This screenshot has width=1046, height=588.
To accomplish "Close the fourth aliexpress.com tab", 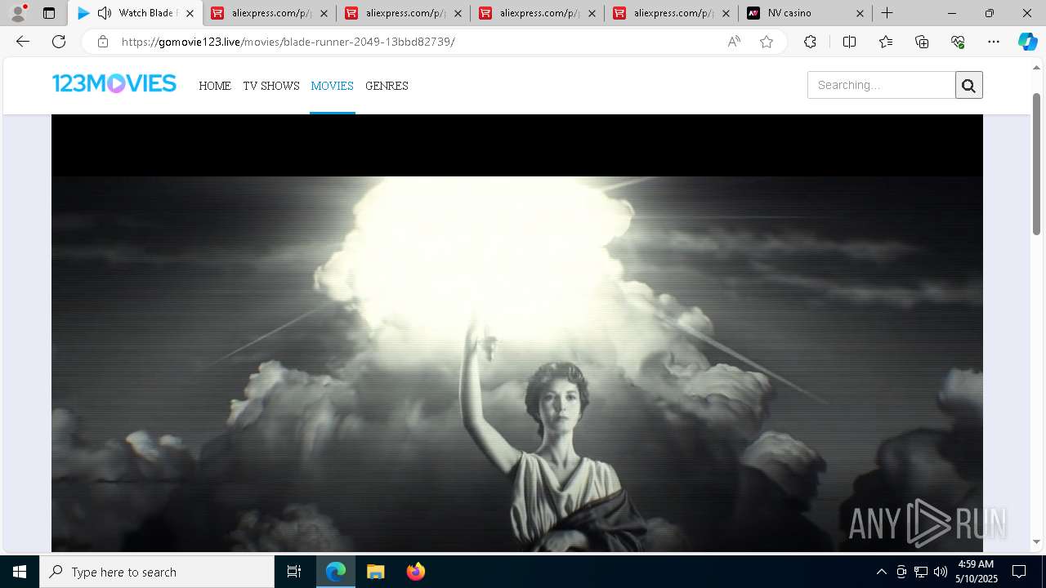I will tap(726, 13).
